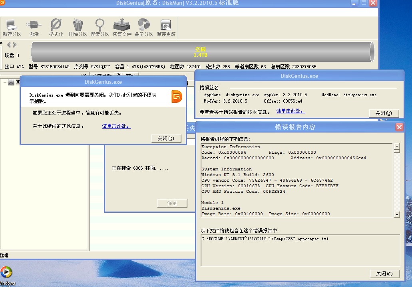Click the 浏览文件 tab in main window
The height and width of the screenshot is (287, 412).
[x=126, y=75]
